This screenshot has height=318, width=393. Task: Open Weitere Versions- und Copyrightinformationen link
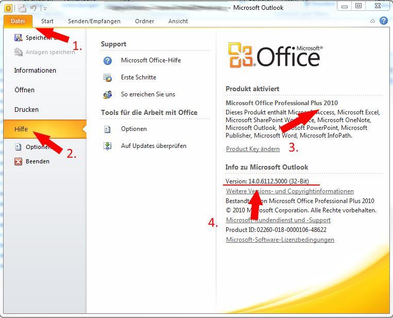coord(290,191)
